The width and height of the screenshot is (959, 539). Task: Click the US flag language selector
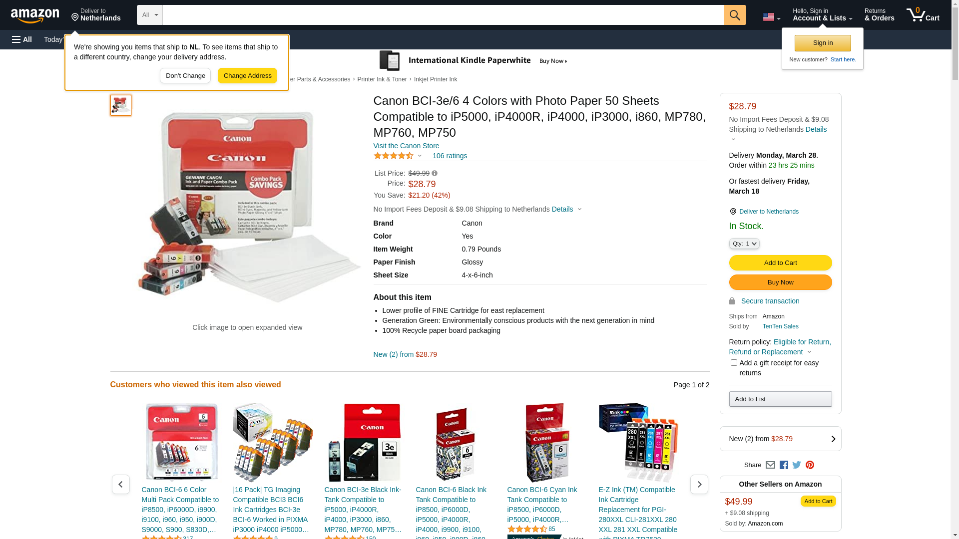point(771,17)
